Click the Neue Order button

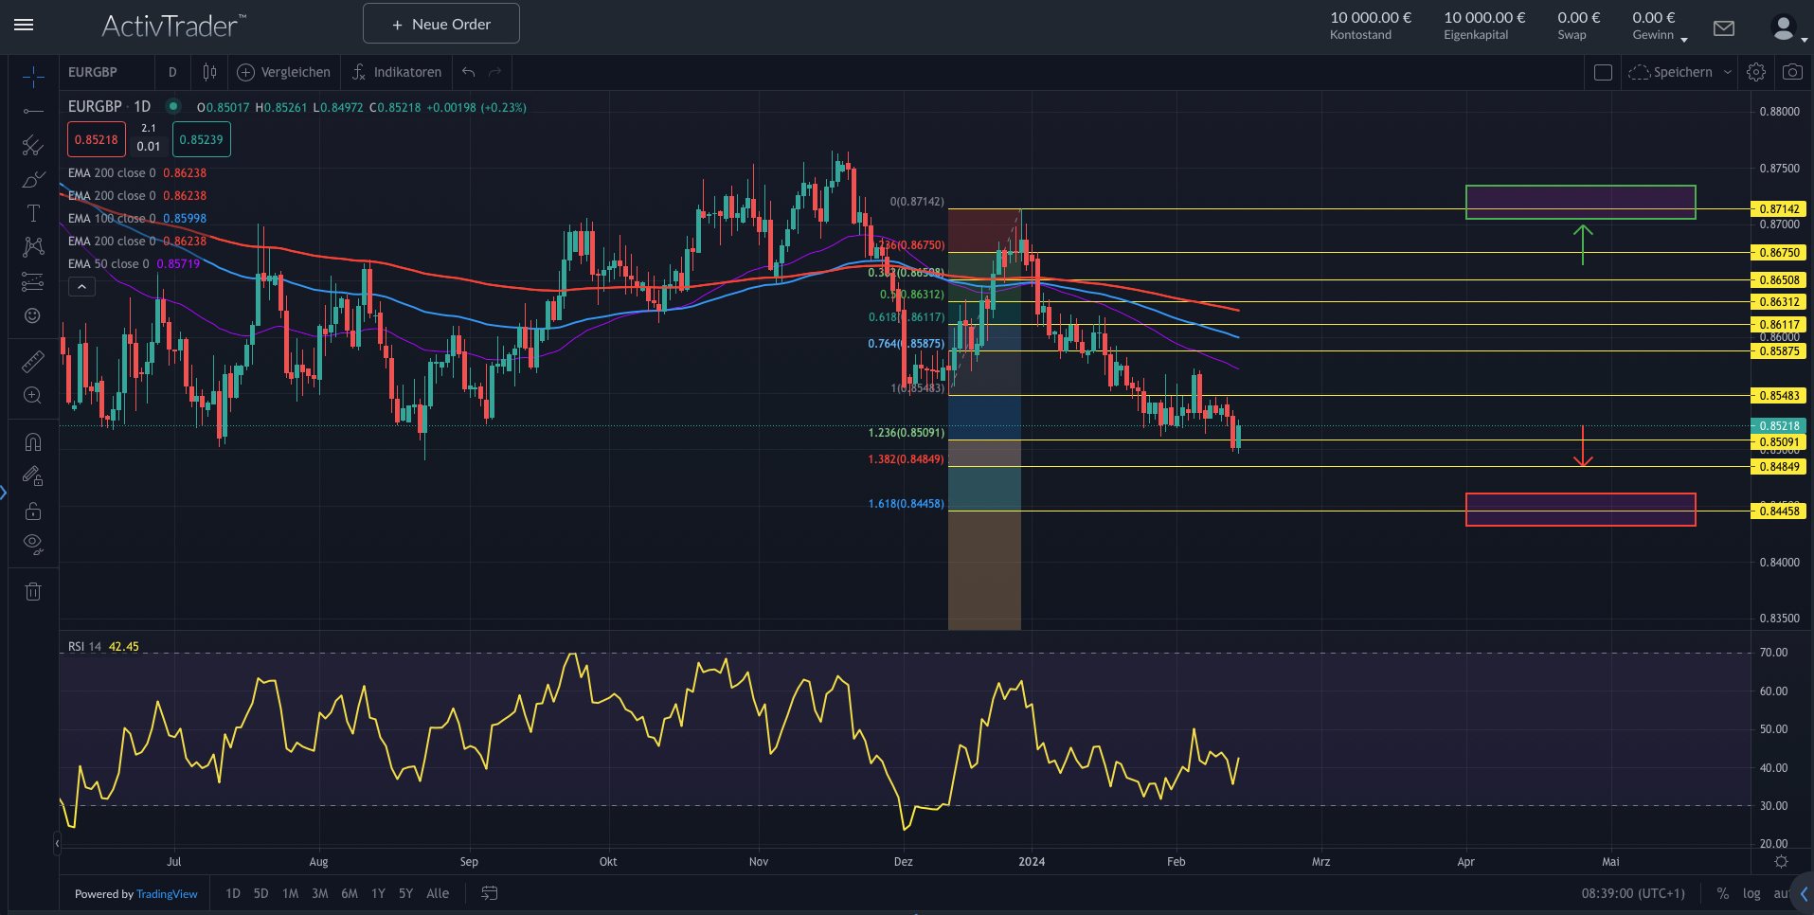[440, 23]
